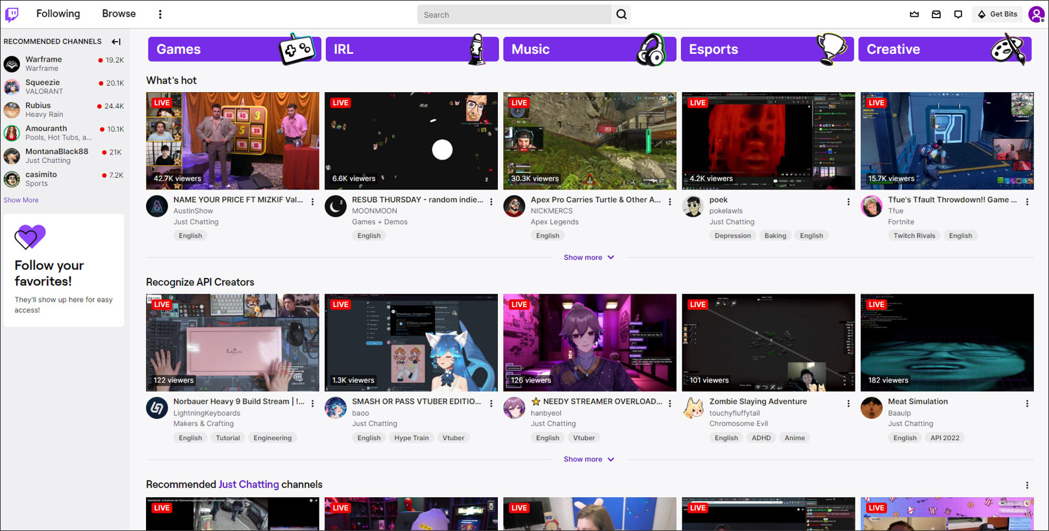Image resolution: width=1049 pixels, height=531 pixels.
Task: Click in the Search input field
Action: click(x=514, y=14)
